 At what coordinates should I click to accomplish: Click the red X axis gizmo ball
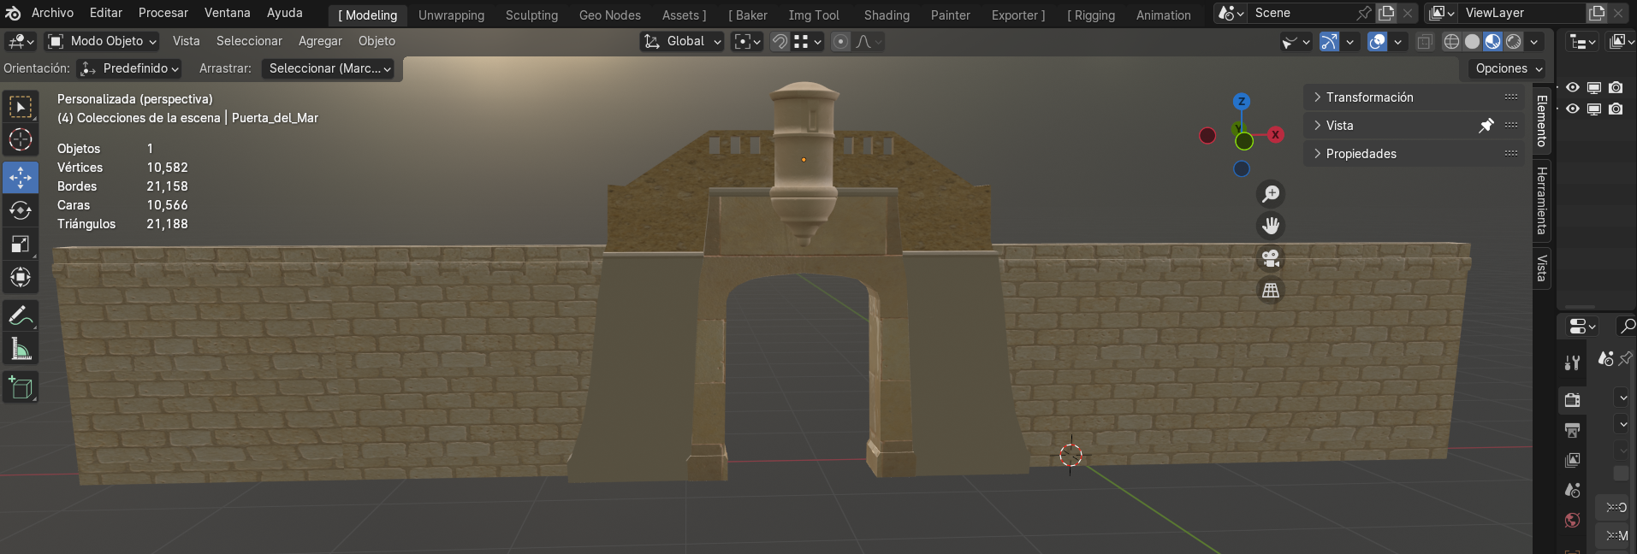(x=1275, y=135)
